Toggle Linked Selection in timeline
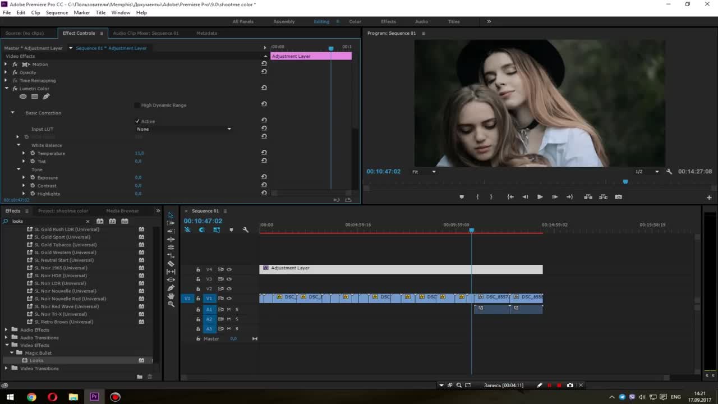The image size is (718, 404). tap(217, 230)
